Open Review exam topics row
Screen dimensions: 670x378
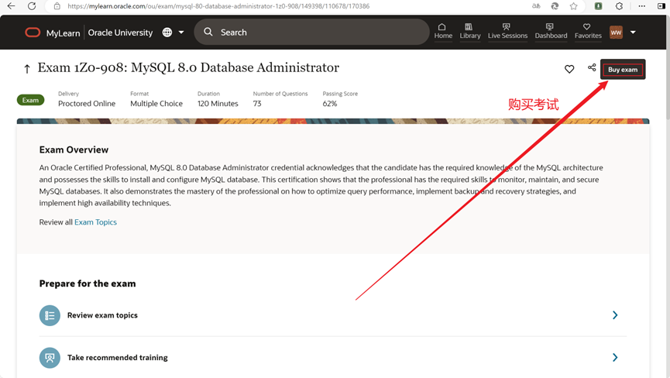click(333, 315)
